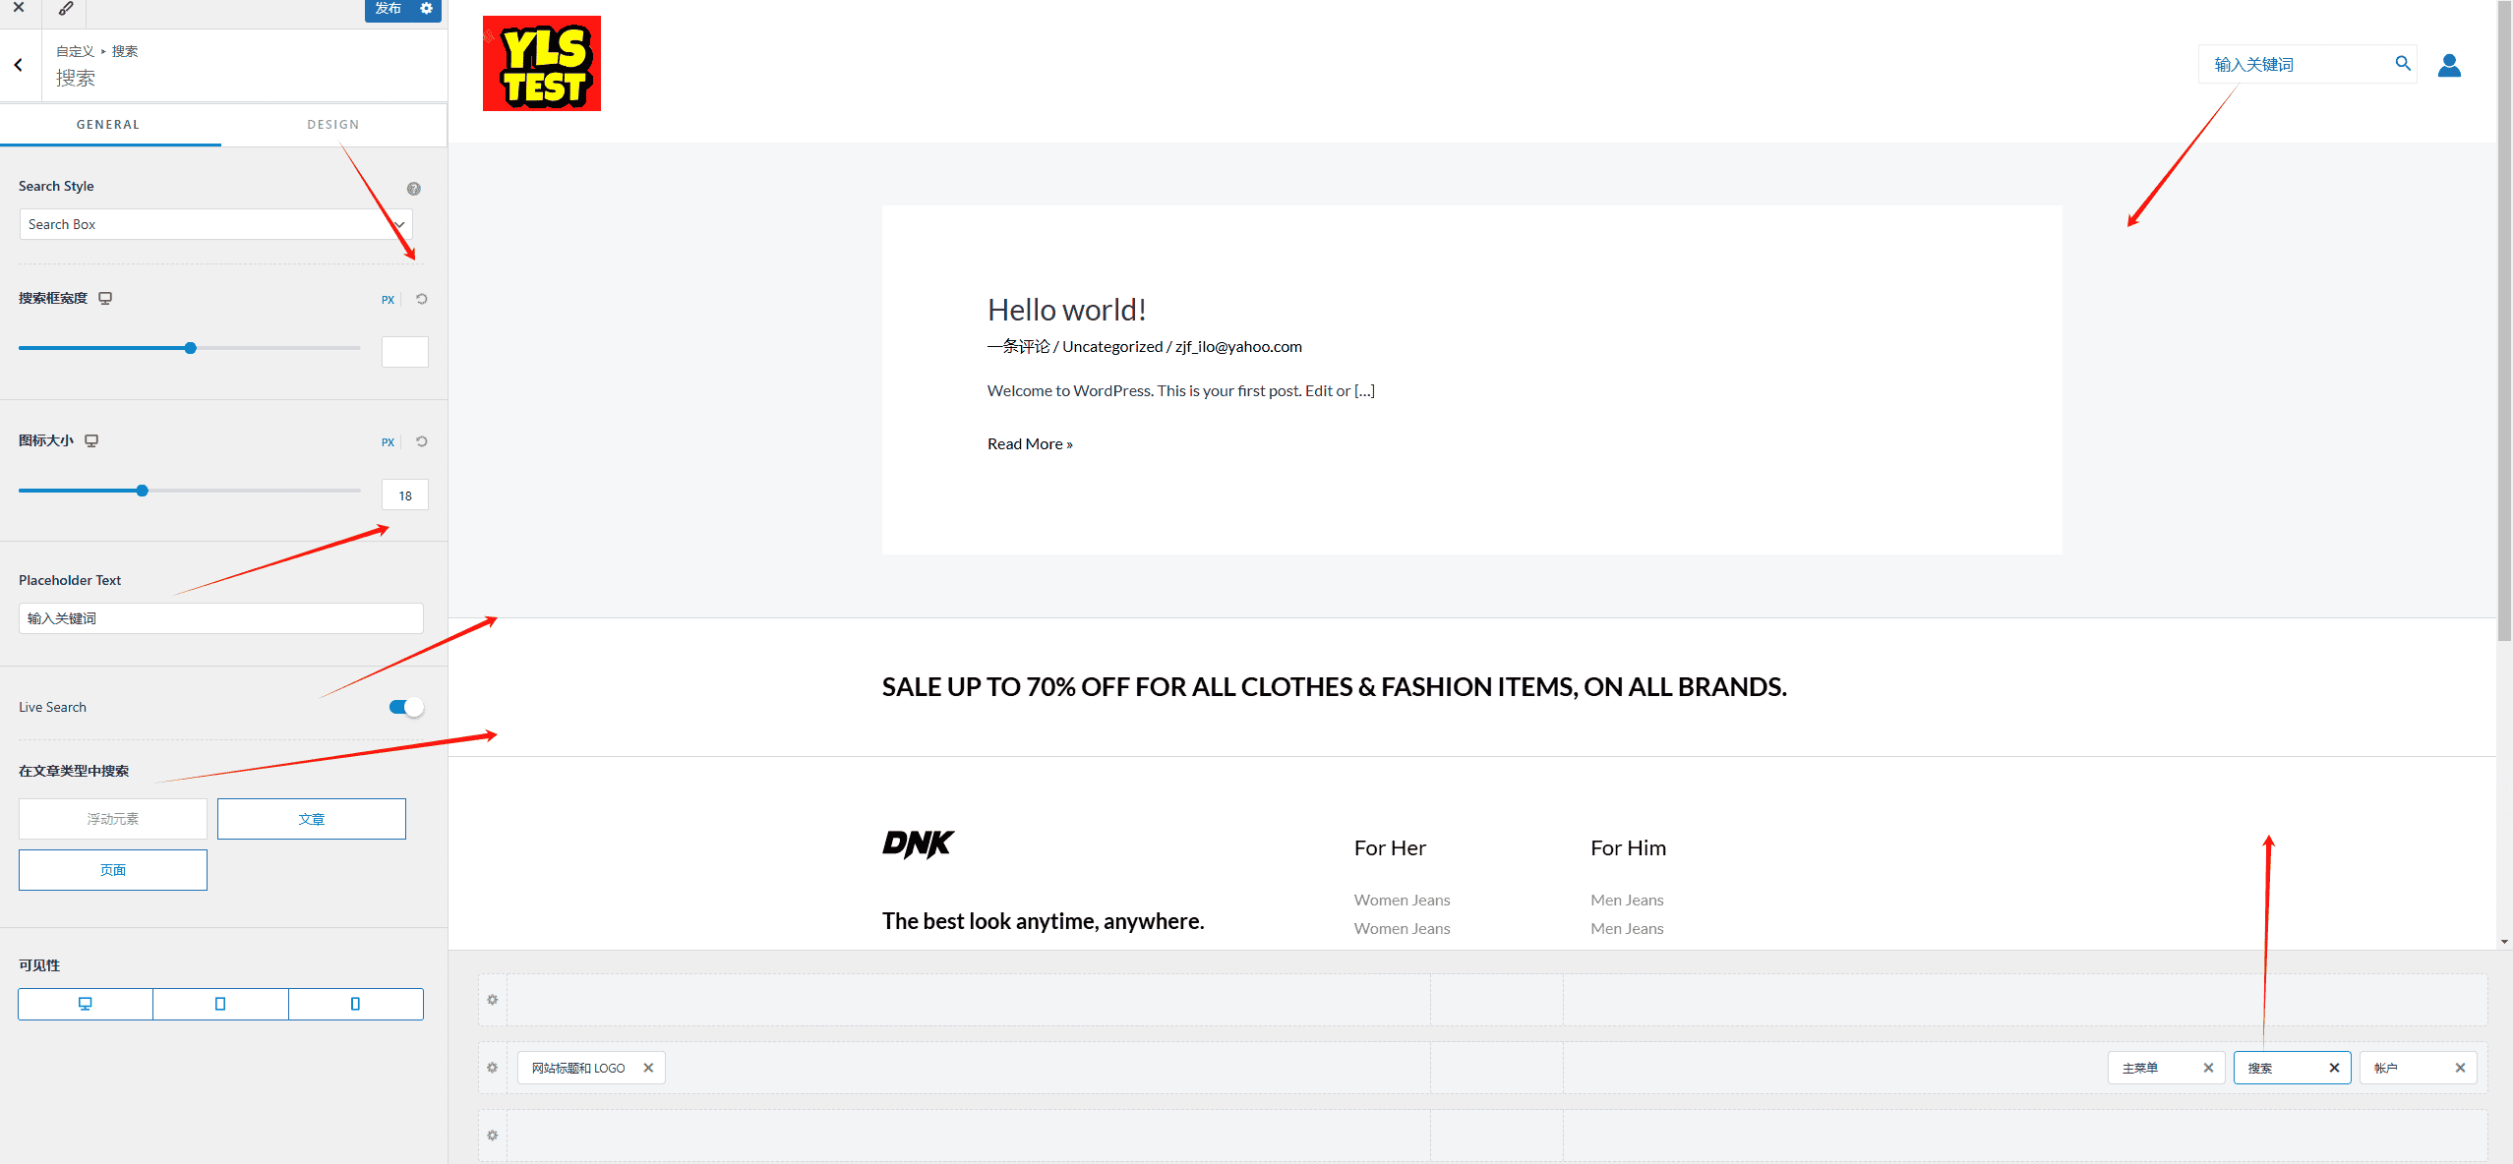Screen dimensions: 2513x1164
Task: Click the 发布 publish button
Action: tap(388, 9)
